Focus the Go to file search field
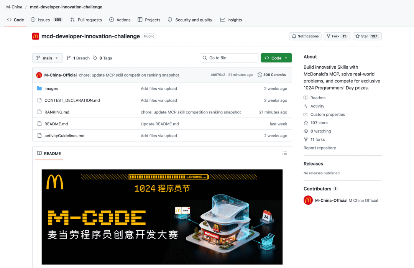 click(x=229, y=58)
